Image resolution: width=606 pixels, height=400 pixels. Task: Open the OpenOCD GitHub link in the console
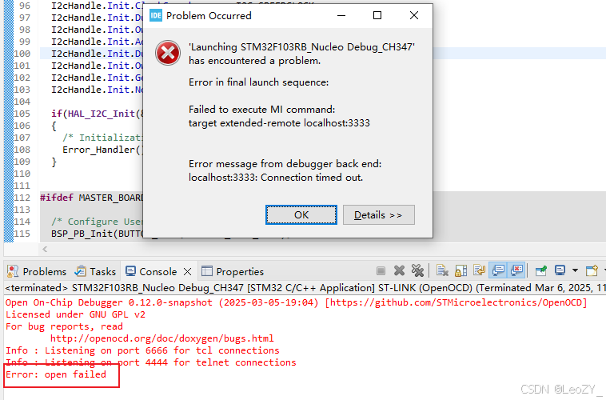456,302
